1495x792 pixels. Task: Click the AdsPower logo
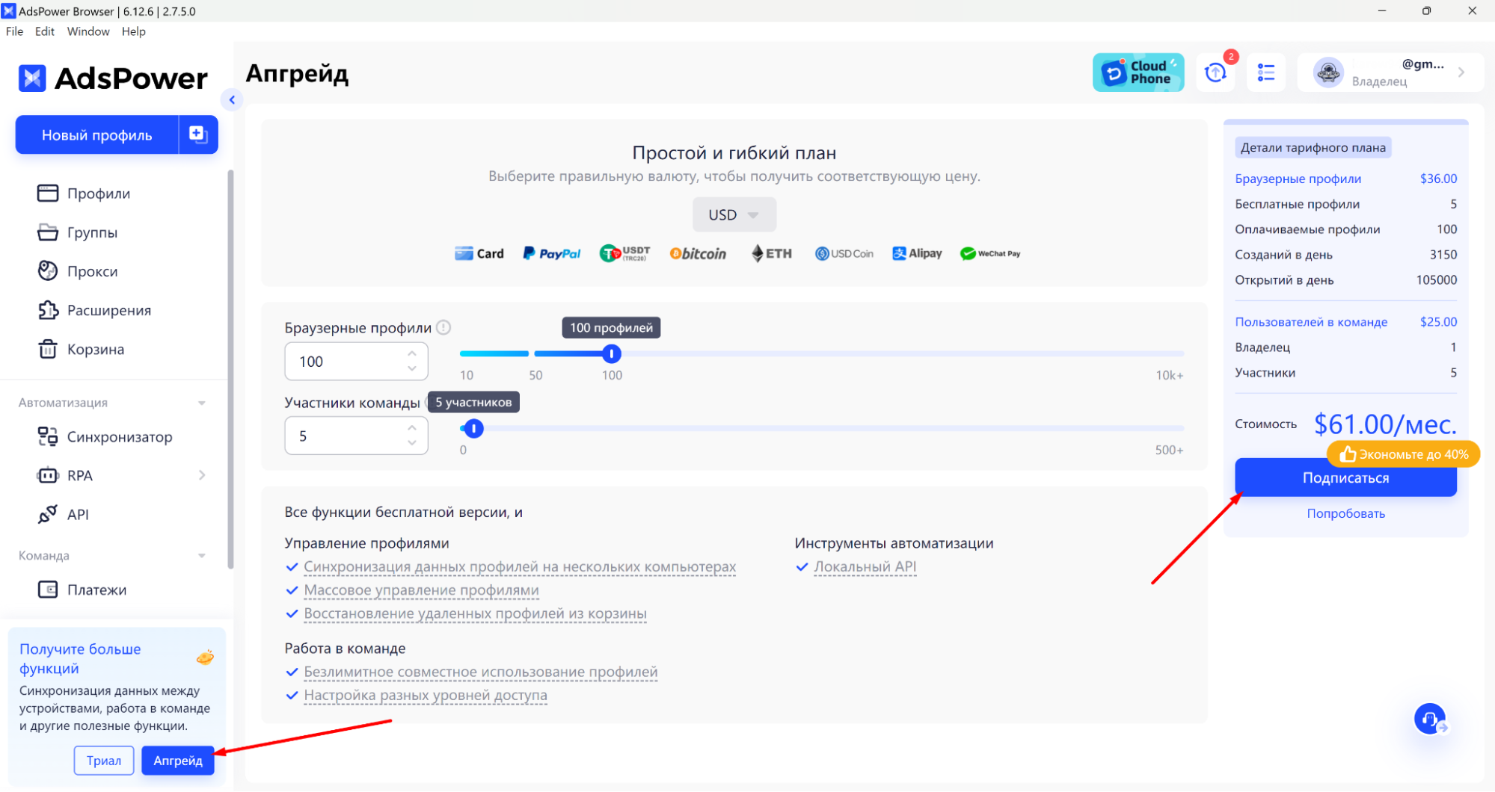[113, 78]
